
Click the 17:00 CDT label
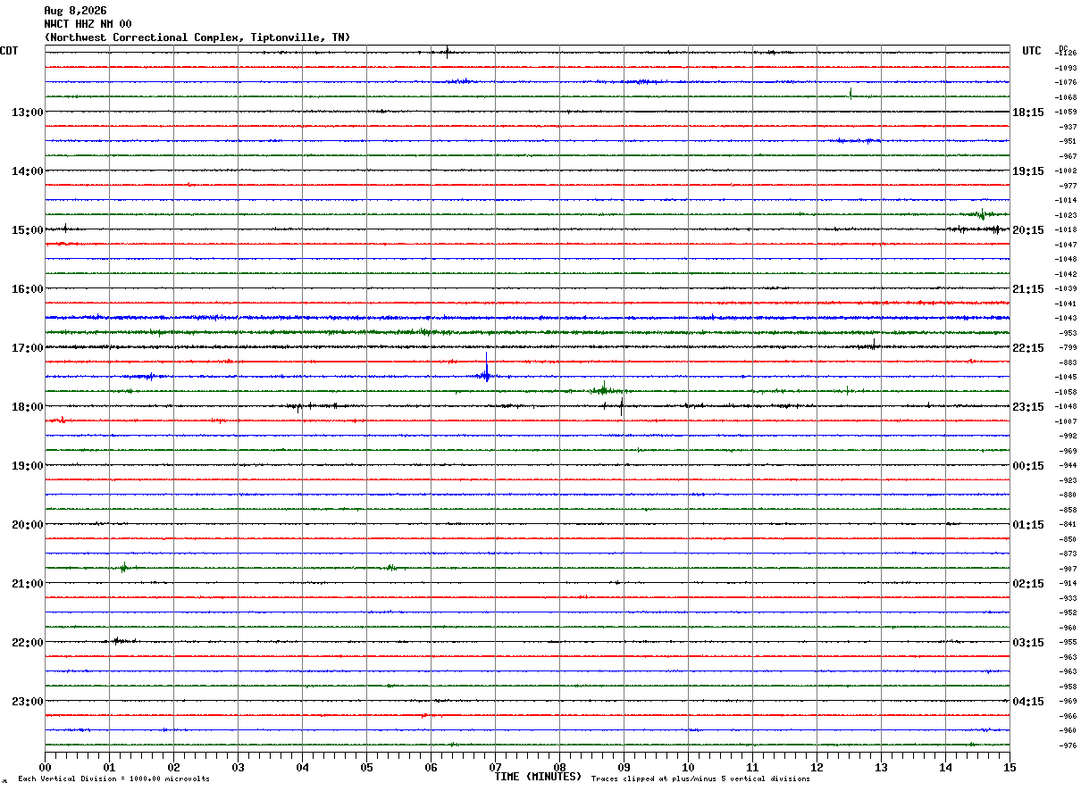tap(27, 348)
